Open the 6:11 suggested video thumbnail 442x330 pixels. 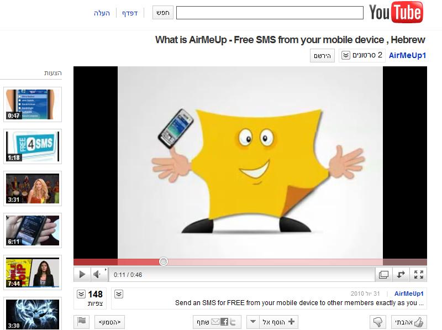(33, 231)
